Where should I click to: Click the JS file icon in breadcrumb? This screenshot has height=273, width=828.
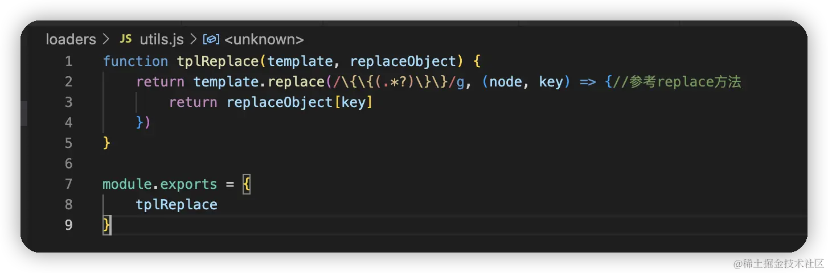(x=125, y=39)
